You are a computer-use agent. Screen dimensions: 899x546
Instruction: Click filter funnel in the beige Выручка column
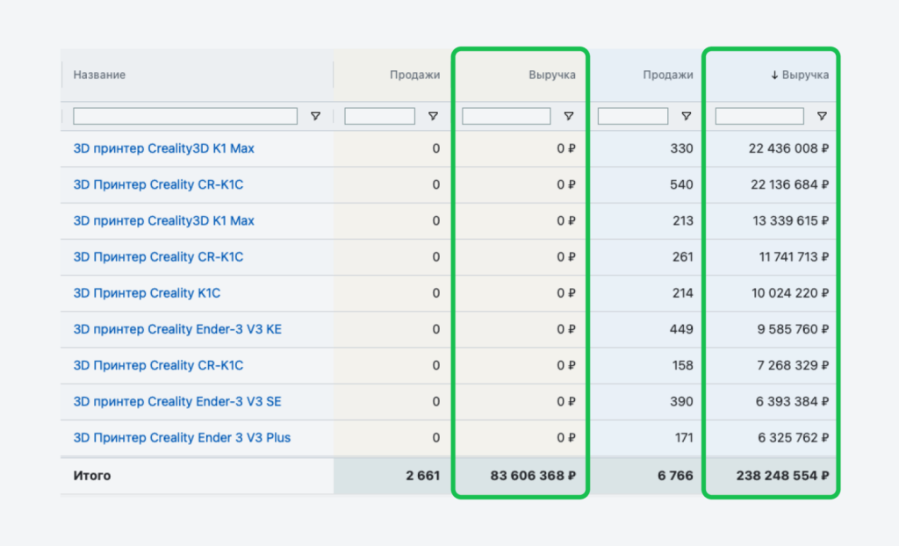pos(568,116)
